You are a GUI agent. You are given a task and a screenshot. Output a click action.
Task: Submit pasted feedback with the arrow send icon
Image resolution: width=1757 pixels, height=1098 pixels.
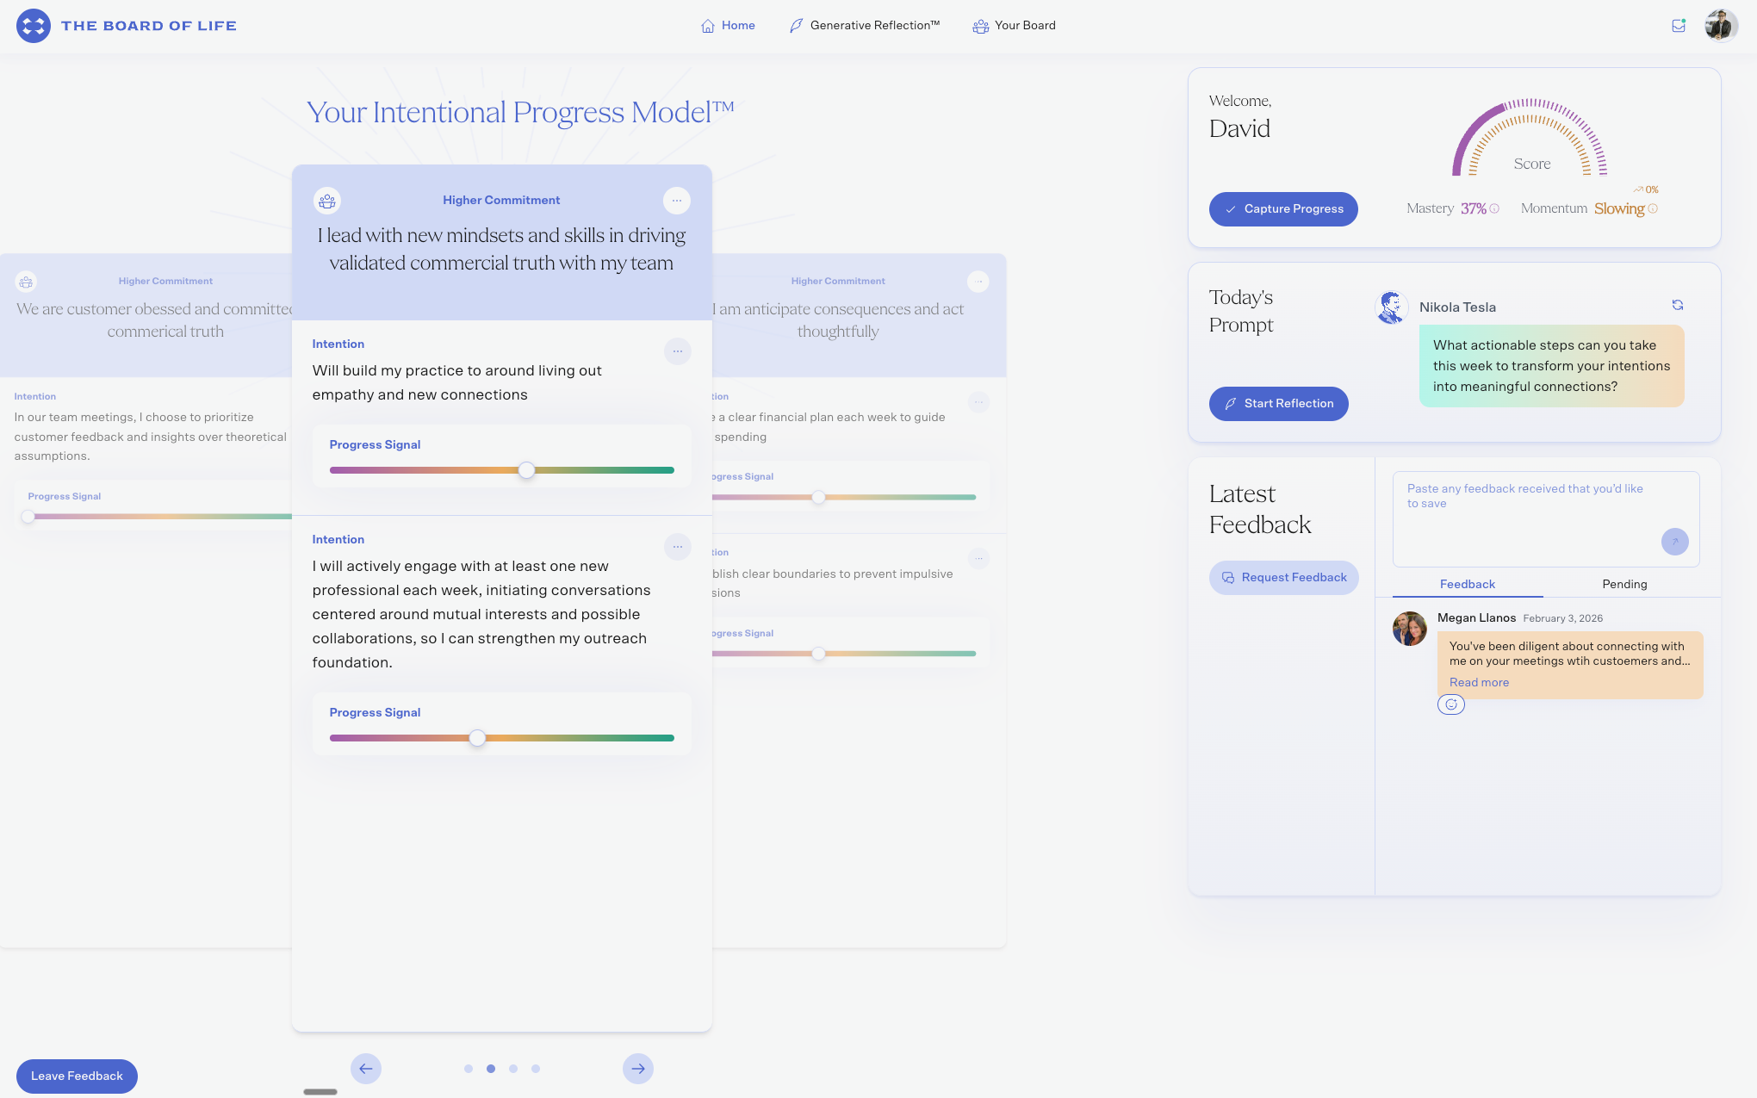pyautogui.click(x=1674, y=542)
